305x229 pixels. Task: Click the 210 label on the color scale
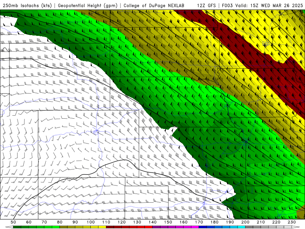tap(261, 222)
